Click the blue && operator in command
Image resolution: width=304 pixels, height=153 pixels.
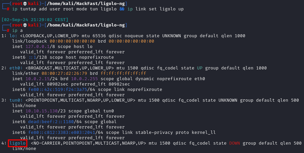point(122,9)
